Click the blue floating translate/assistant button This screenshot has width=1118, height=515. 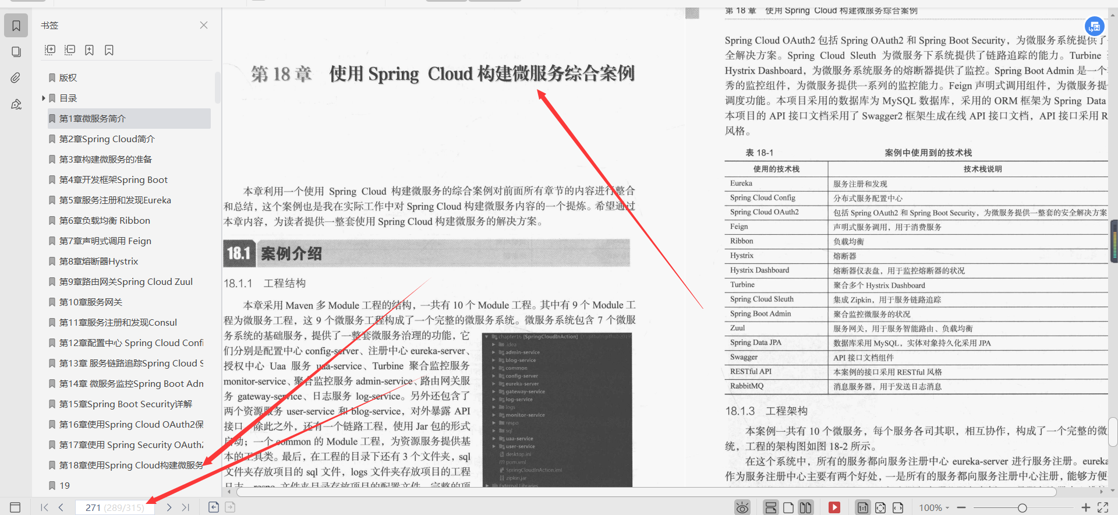1095,26
